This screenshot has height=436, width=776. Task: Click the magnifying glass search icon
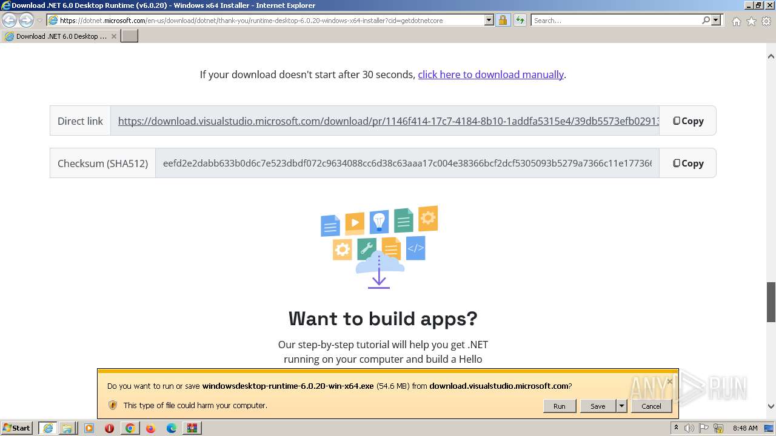point(706,20)
